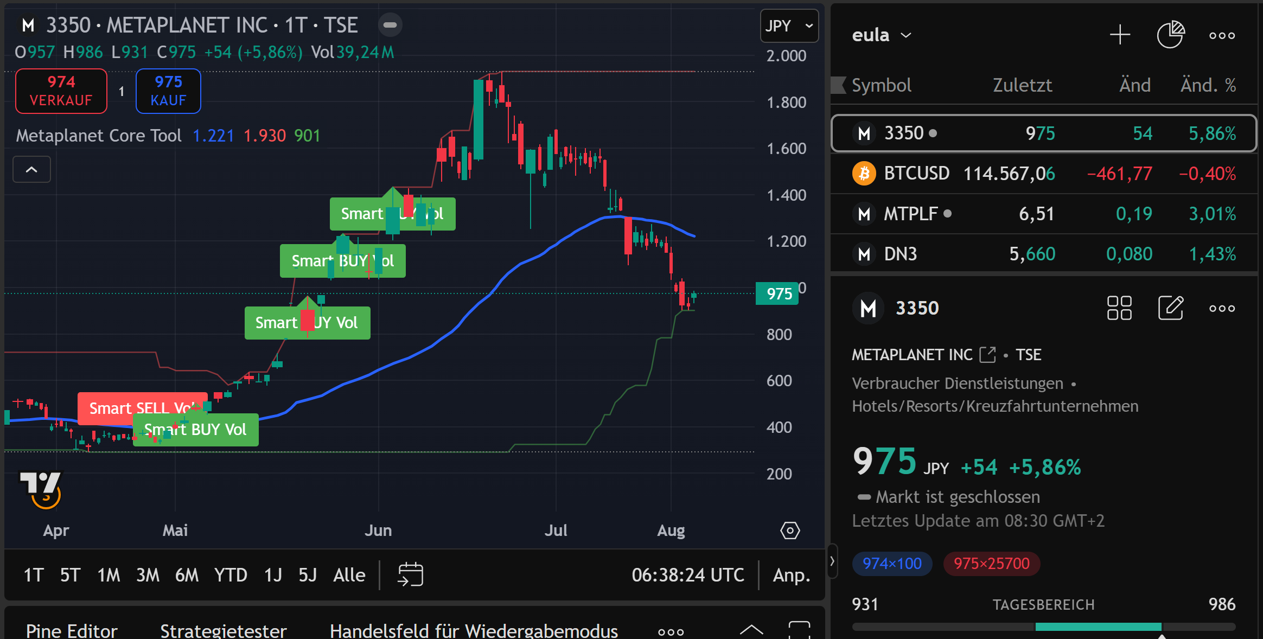Open the METAPLANET INC external link icon
Viewport: 1263px width, 639px height.
987,355
